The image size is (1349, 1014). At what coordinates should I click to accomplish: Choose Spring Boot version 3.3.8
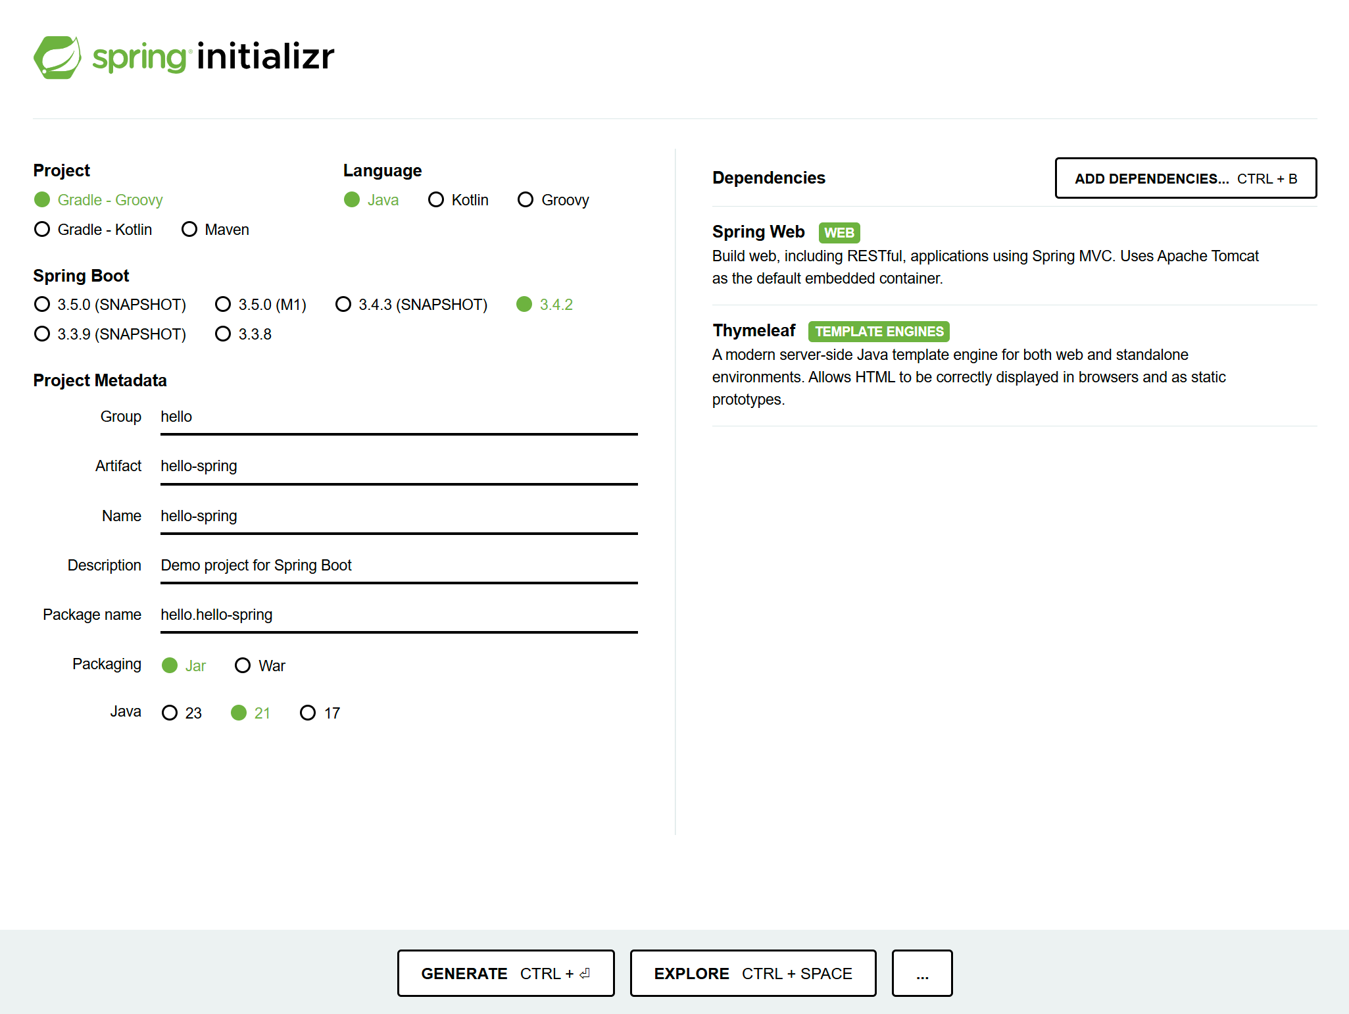click(223, 334)
